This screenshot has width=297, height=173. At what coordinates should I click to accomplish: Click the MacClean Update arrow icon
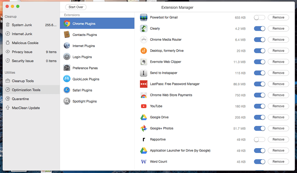click(x=7, y=107)
